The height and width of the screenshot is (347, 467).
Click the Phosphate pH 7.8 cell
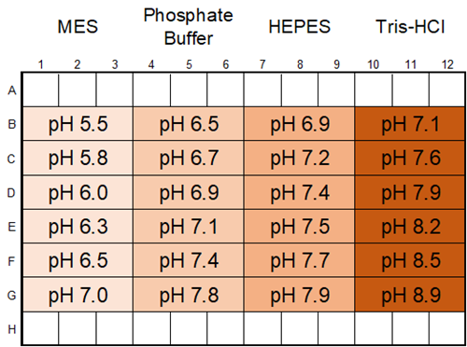click(189, 295)
